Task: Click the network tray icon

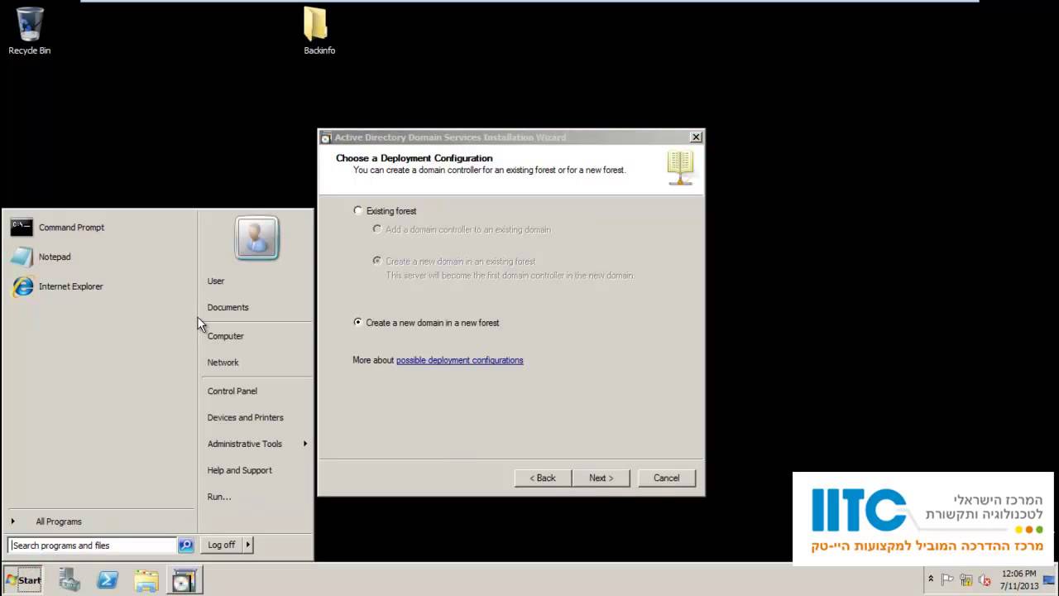Action: coord(966,579)
